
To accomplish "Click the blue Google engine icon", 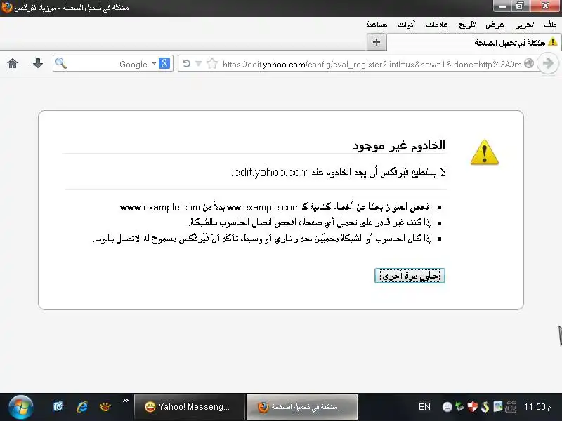I will (x=164, y=63).
